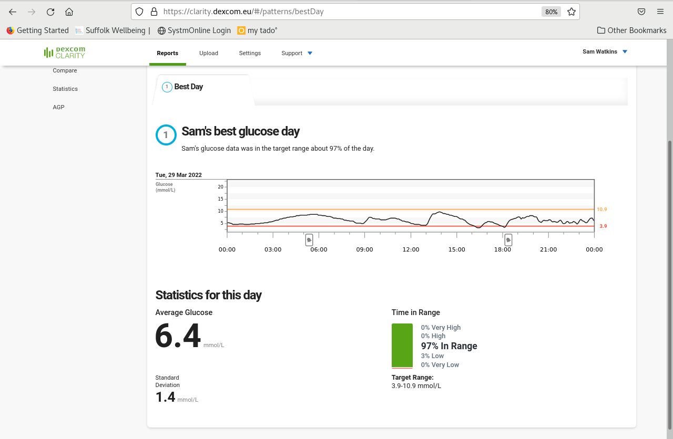Show site tracking protection shield info
Image resolution: width=673 pixels, height=439 pixels.
point(139,12)
